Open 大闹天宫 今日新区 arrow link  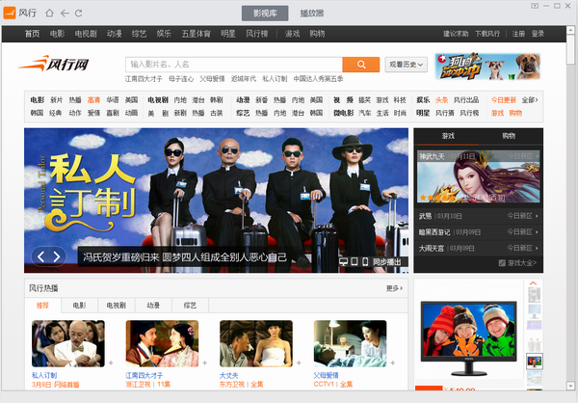coord(522,248)
